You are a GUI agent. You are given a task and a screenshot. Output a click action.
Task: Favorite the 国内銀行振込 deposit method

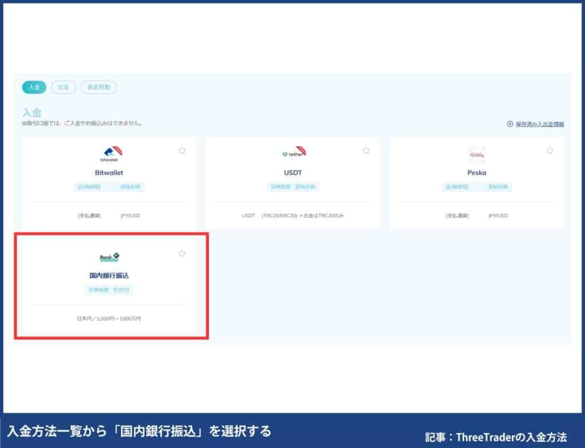tap(182, 253)
